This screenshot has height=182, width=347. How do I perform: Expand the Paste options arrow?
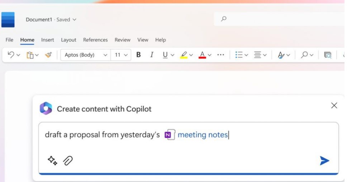37,55
